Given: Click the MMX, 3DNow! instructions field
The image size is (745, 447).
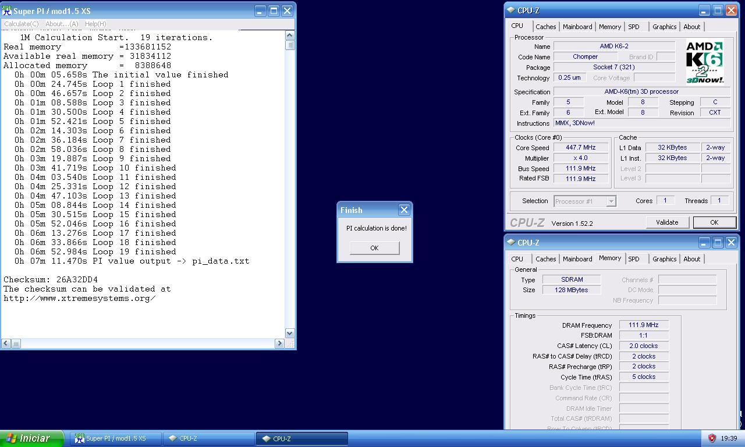Looking at the screenshot, I should pos(642,123).
